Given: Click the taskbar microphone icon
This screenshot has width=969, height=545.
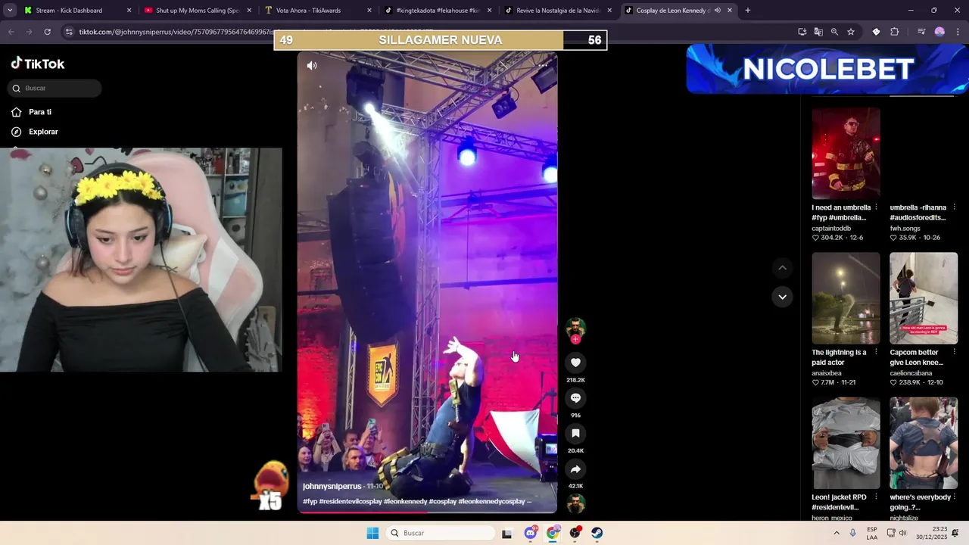Looking at the screenshot, I should pyautogui.click(x=853, y=533).
